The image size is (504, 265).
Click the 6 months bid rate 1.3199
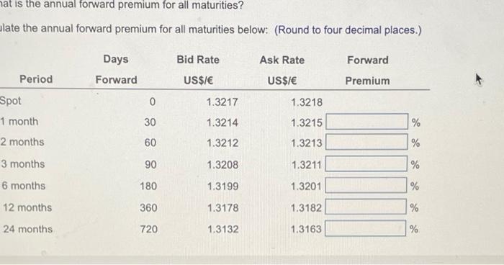pos(222,187)
